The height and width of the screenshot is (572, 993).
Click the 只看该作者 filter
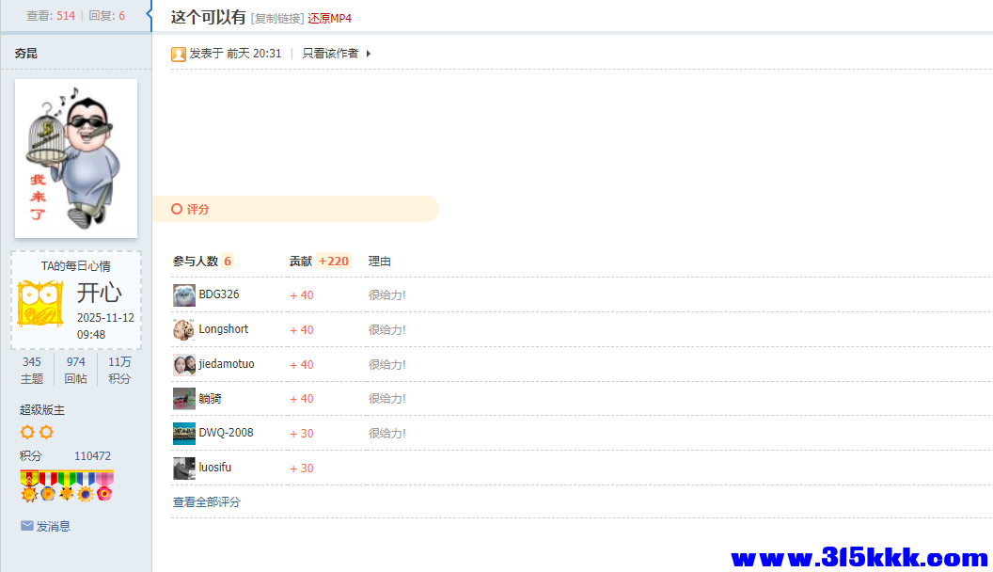pos(331,54)
